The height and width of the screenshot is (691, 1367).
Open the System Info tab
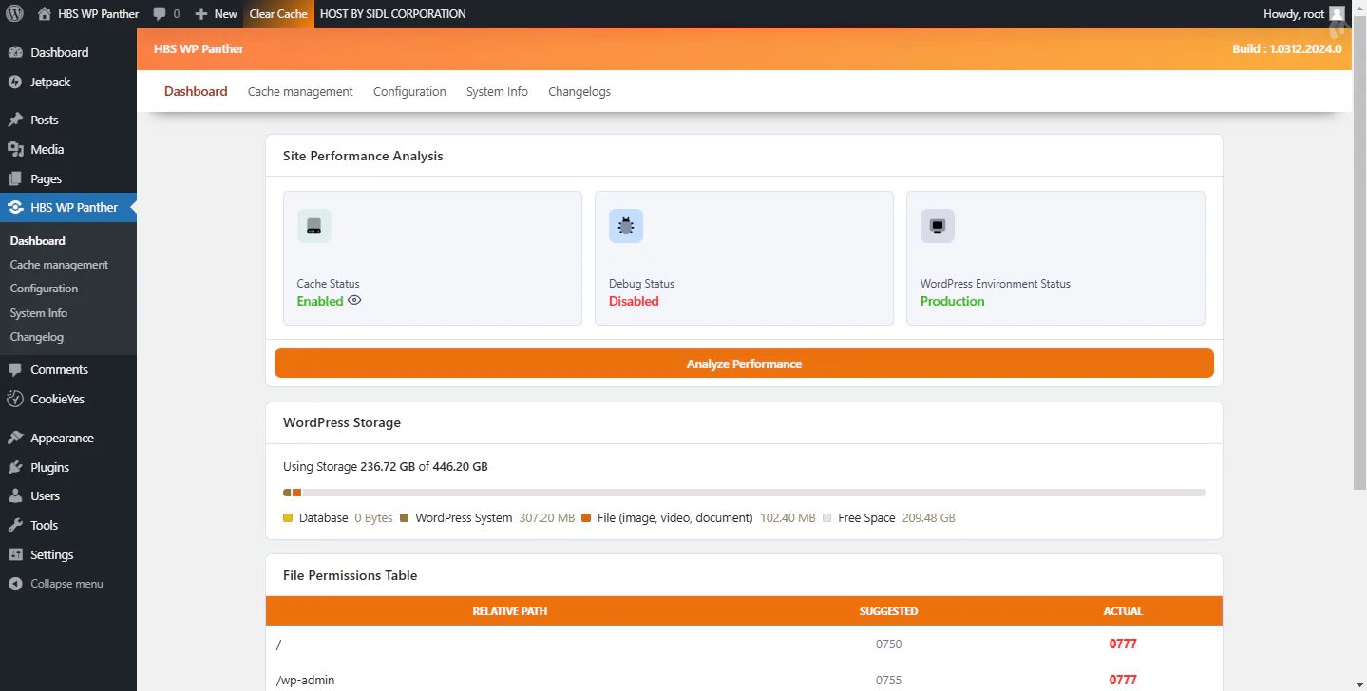click(x=497, y=92)
